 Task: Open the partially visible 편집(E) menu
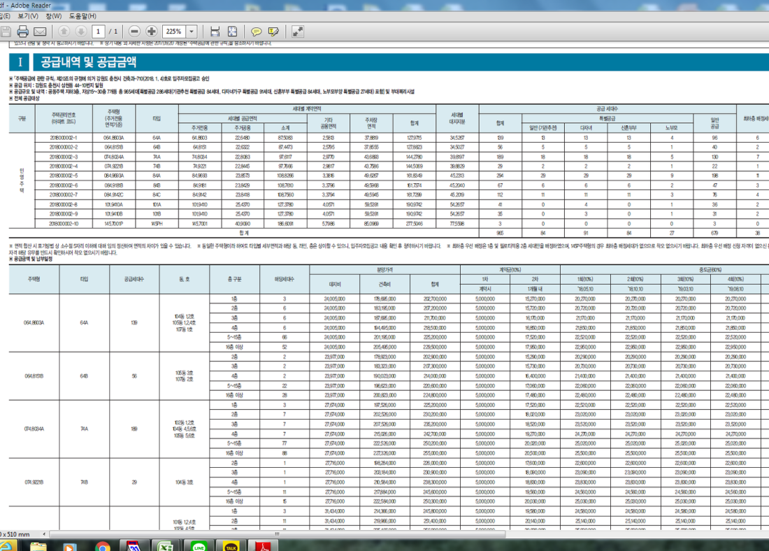pos(5,16)
